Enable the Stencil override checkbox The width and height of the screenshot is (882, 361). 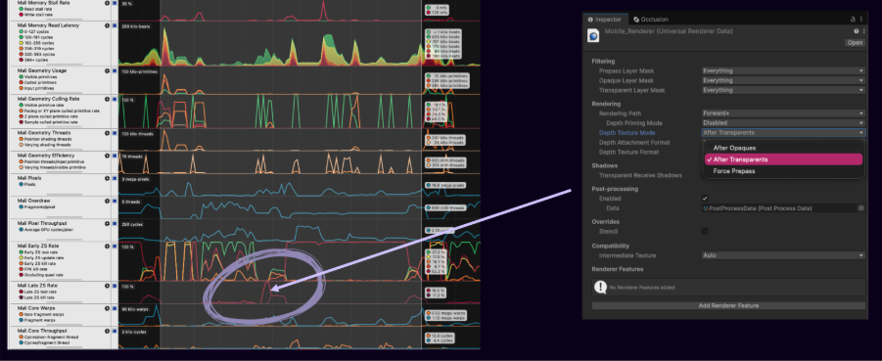pyautogui.click(x=705, y=231)
